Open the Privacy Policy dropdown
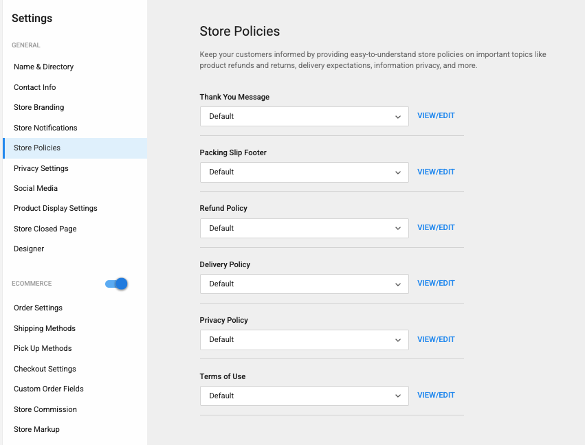Viewport: 585px width, 445px height. click(x=304, y=340)
